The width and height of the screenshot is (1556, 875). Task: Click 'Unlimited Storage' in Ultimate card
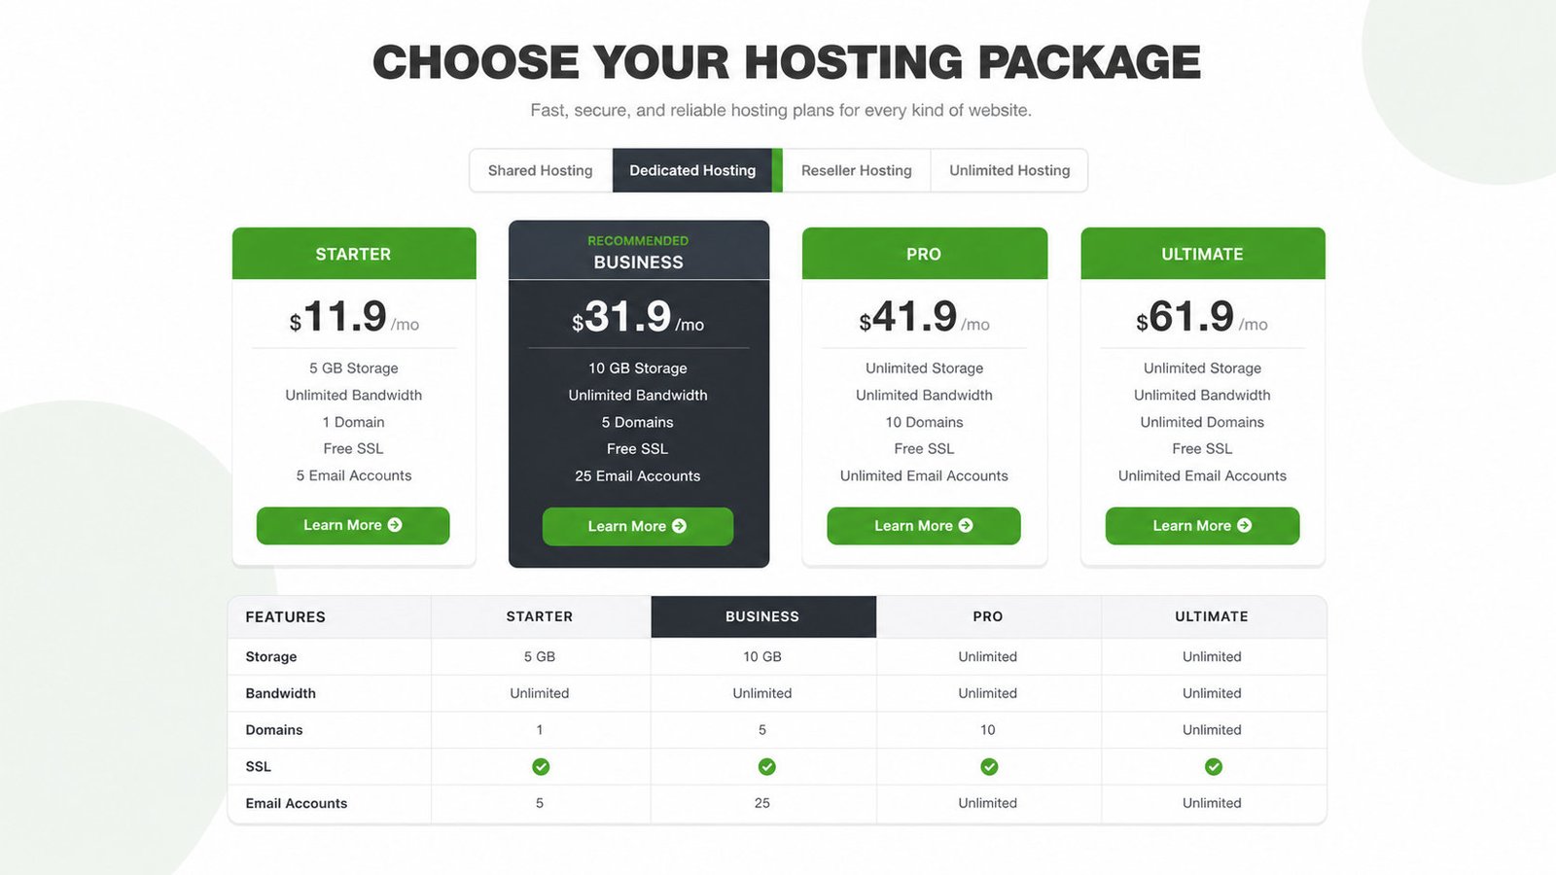(x=1202, y=368)
